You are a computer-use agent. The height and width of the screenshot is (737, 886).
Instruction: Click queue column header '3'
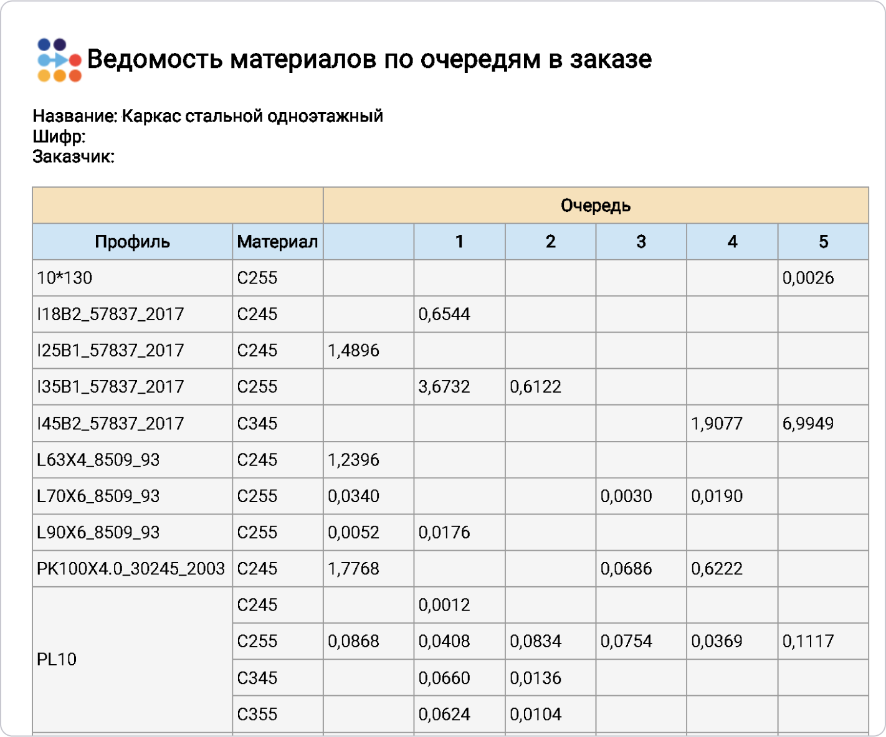point(641,242)
